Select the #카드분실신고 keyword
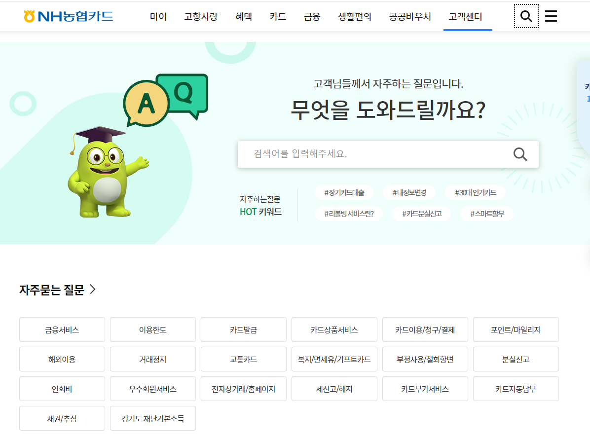This screenshot has height=439, width=590. [422, 214]
